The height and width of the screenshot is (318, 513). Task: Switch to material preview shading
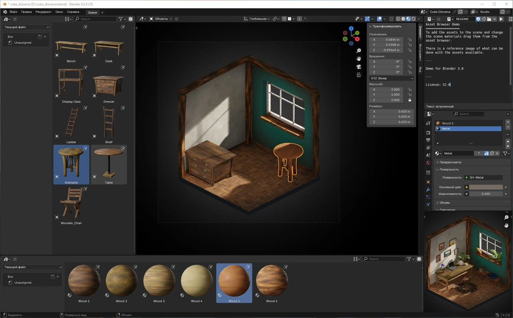pyautogui.click(x=408, y=19)
